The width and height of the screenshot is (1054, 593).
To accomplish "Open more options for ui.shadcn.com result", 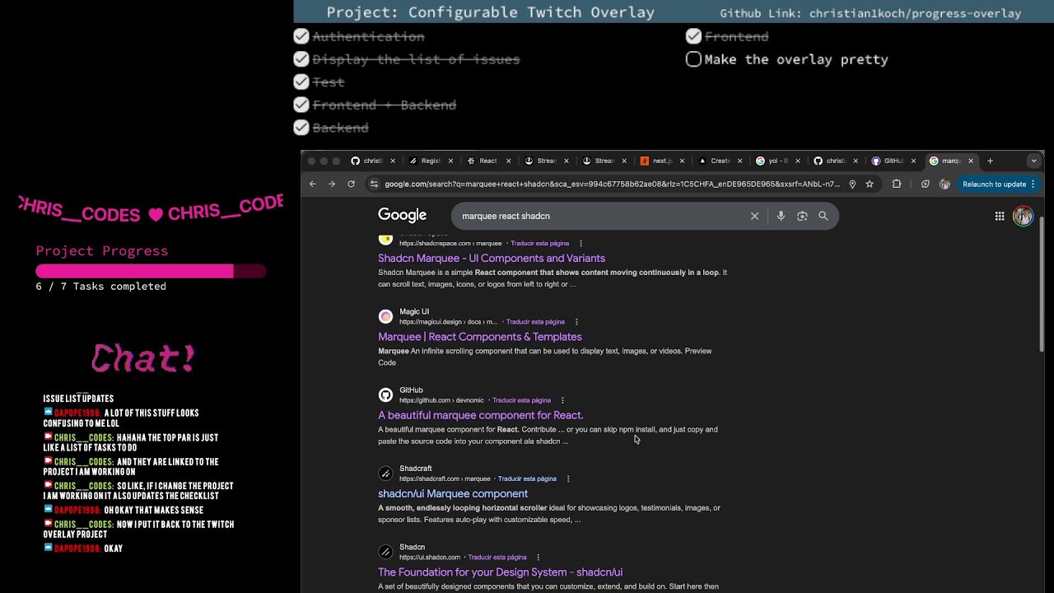I will (538, 558).
